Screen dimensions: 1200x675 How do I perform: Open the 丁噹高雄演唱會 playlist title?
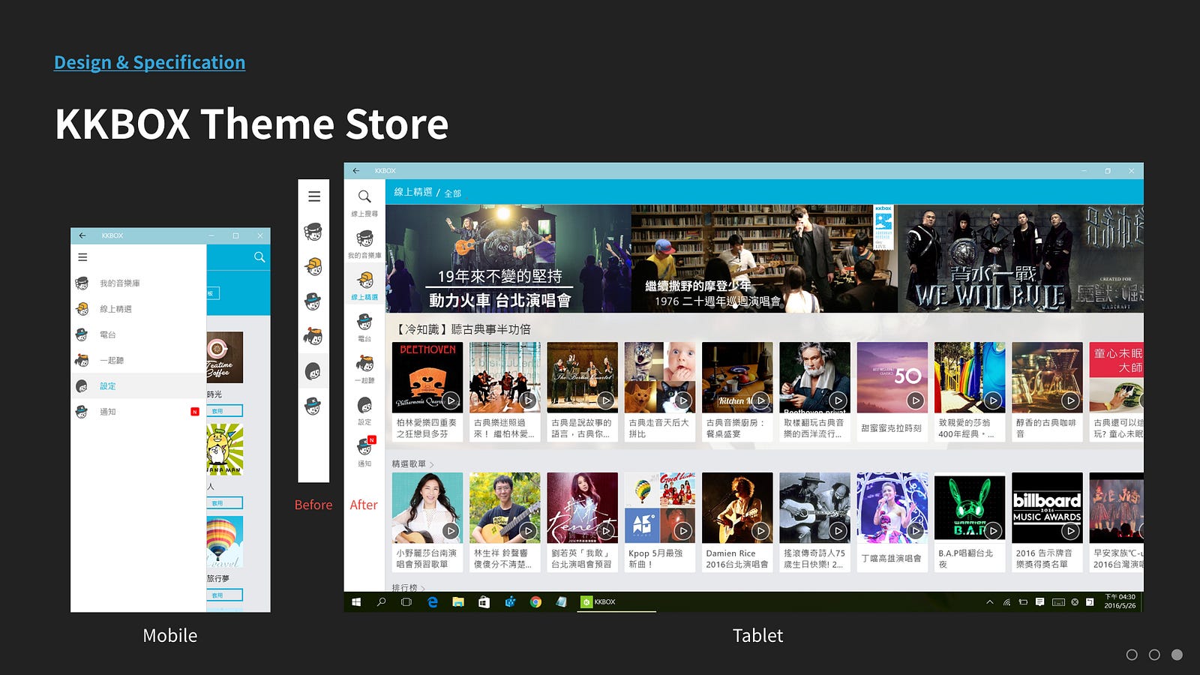click(891, 559)
